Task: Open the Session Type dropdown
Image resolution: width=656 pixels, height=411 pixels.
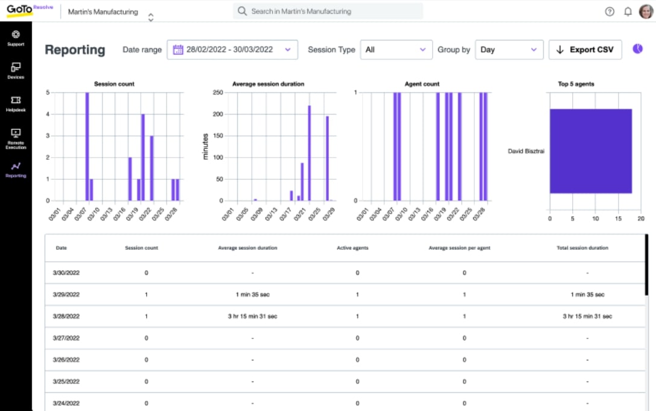Action: [x=396, y=49]
